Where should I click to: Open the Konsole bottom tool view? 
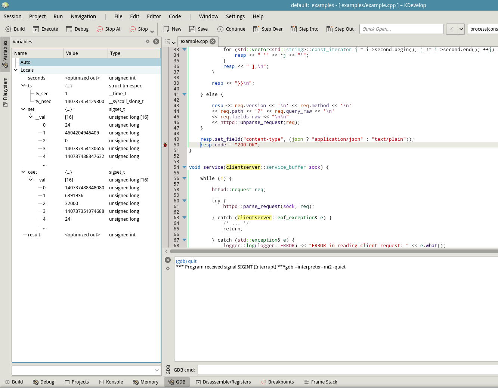coord(111,382)
